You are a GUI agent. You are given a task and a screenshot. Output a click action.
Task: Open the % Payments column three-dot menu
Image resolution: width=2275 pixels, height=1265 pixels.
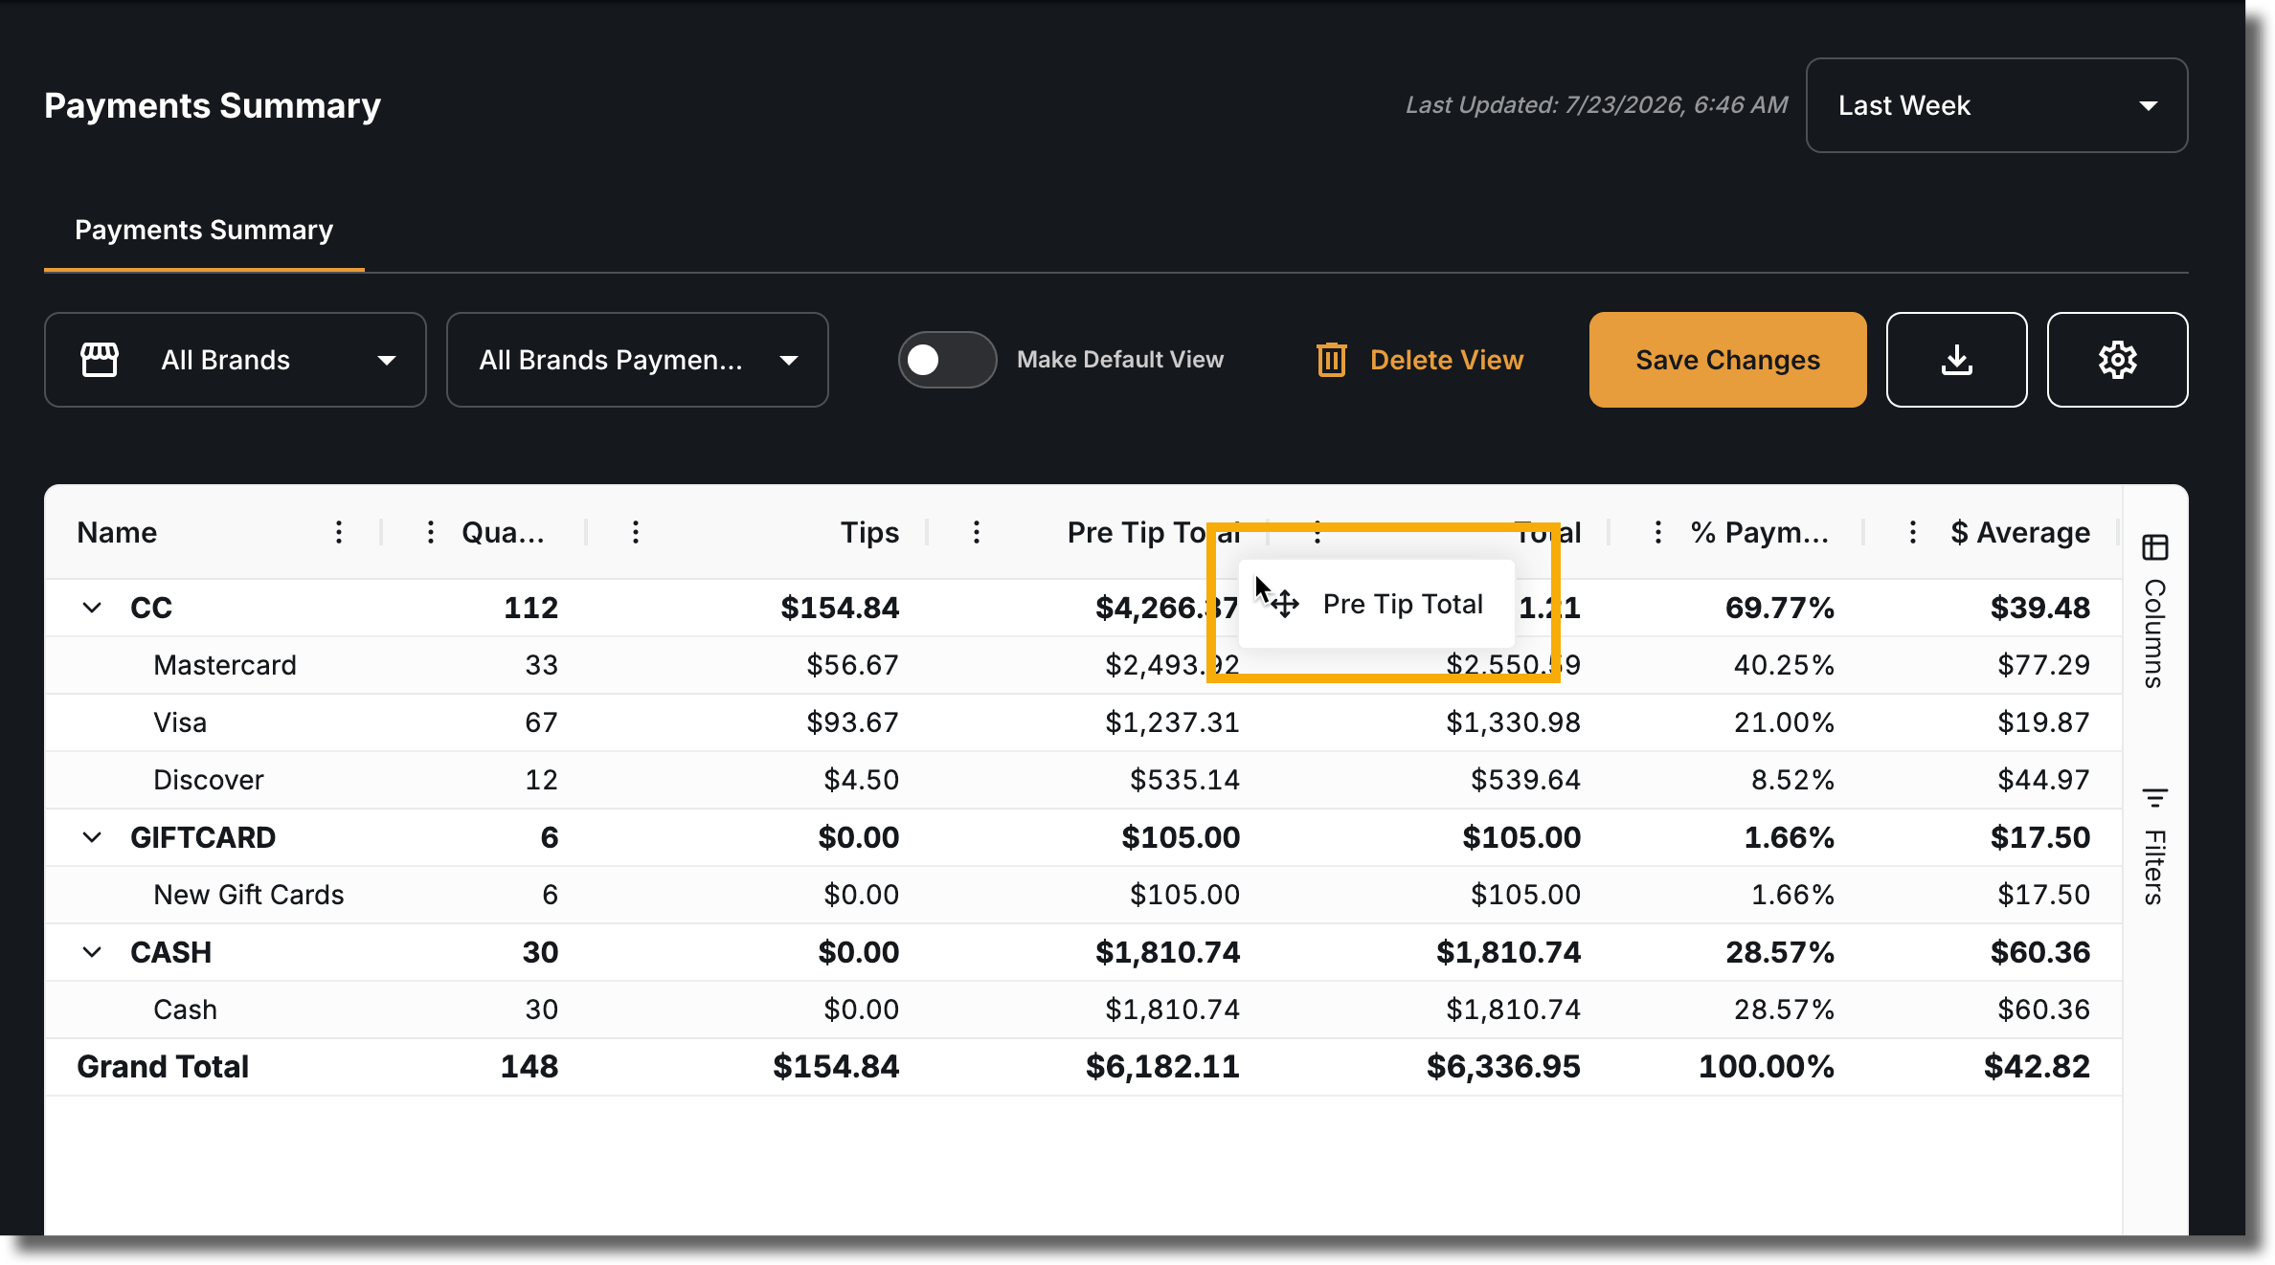click(x=1658, y=532)
